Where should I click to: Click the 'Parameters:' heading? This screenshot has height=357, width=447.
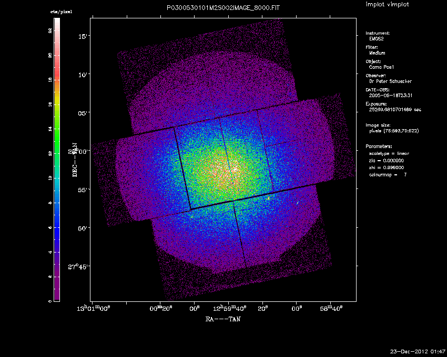pos(379,146)
